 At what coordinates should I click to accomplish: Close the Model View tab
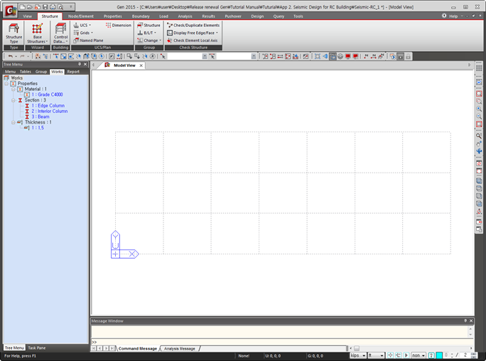[141, 65]
